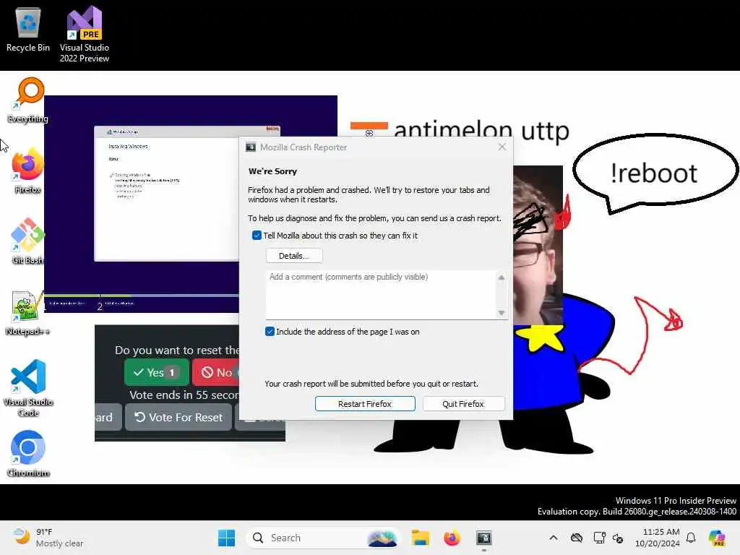
Task: Open the Recycle Bin desktop icon
Action: click(x=28, y=30)
